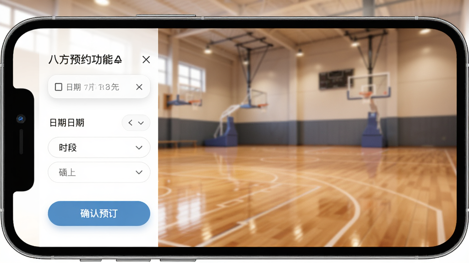Close the 八方预约功能 booking panel
This screenshot has height=263, width=469.
click(146, 60)
